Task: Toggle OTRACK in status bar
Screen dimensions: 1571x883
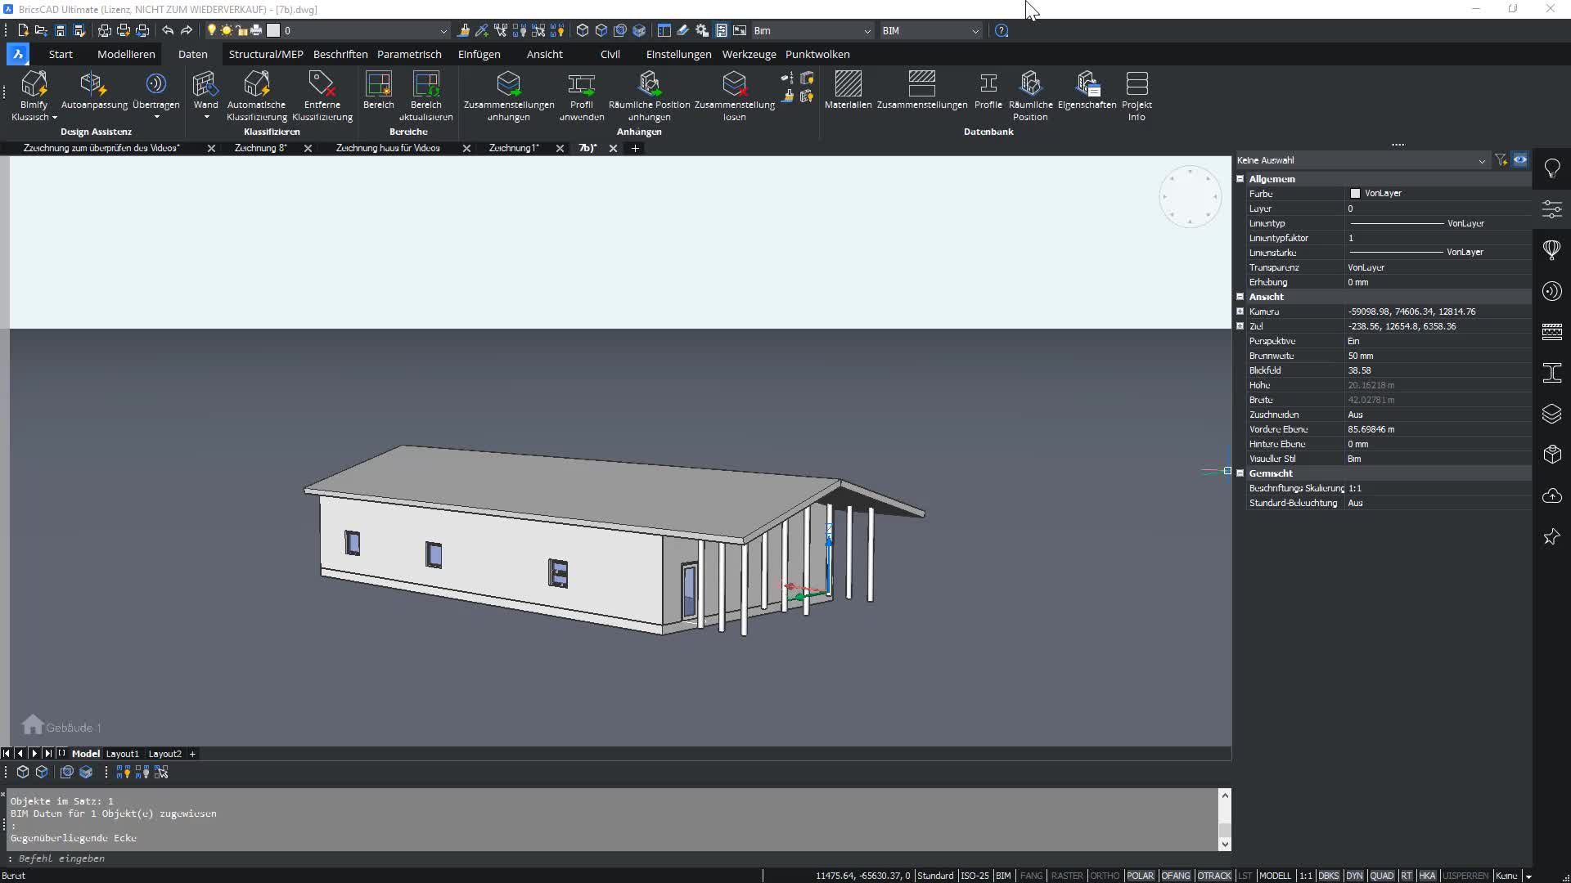Action: tap(1214, 876)
